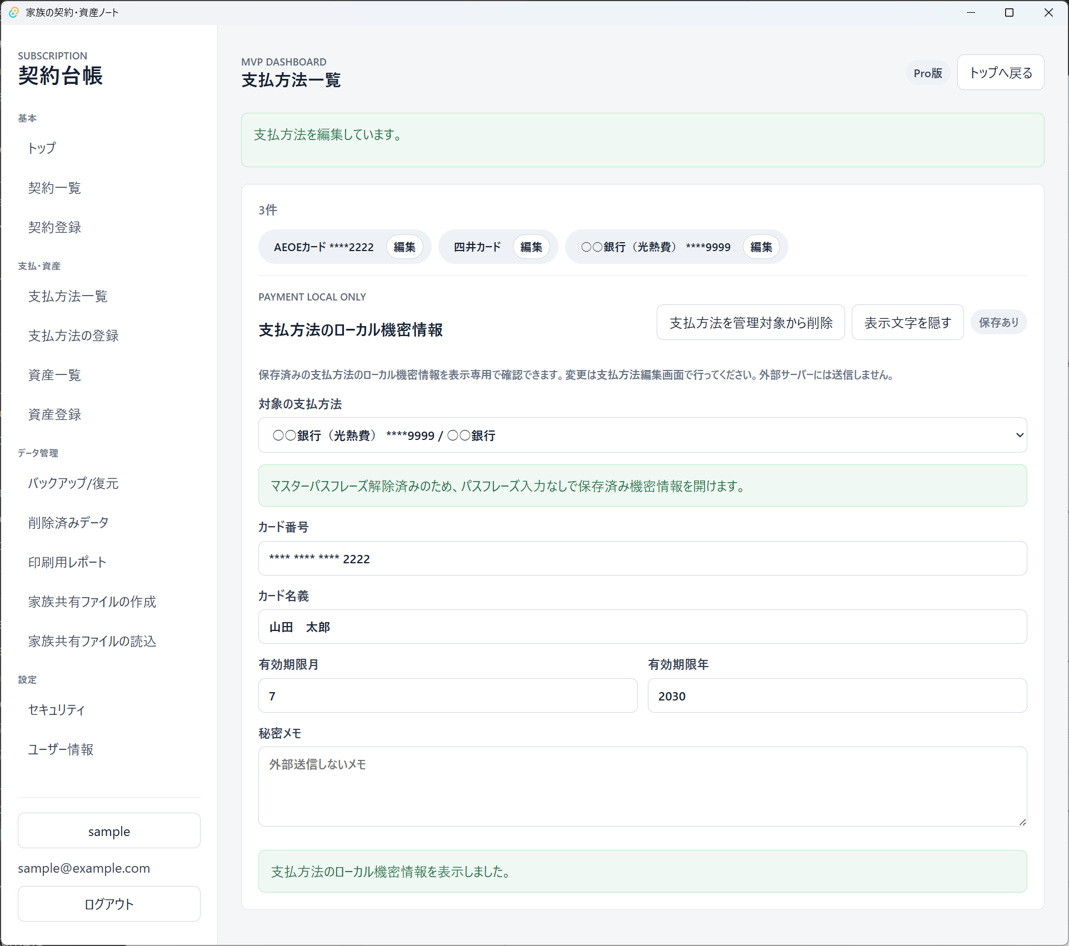Edit the AEOEカード ****2222 payment method
Screen dimensions: 1069x946
tap(404, 247)
